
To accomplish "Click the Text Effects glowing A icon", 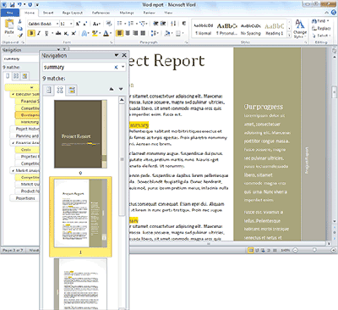I will tap(84, 33).
